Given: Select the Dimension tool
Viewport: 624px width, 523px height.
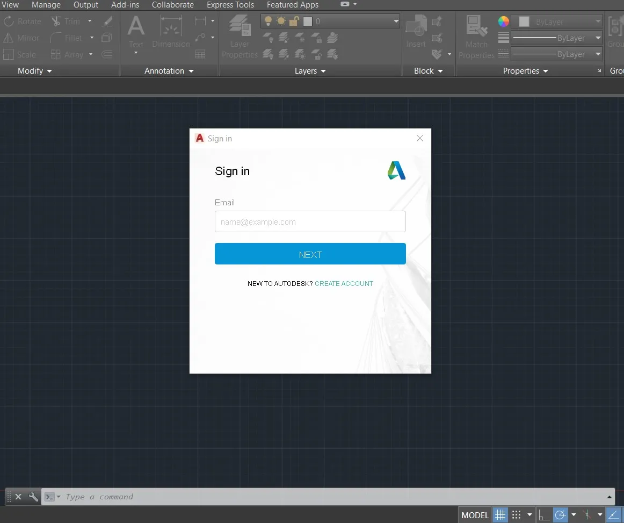Looking at the screenshot, I should pos(171,32).
